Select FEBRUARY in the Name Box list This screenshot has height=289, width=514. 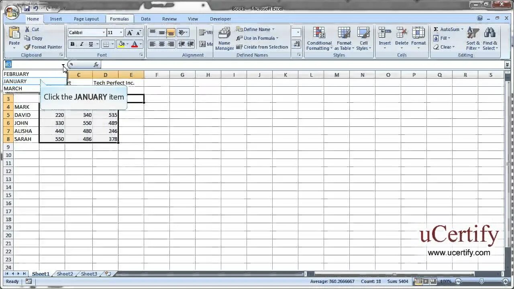tap(35, 74)
